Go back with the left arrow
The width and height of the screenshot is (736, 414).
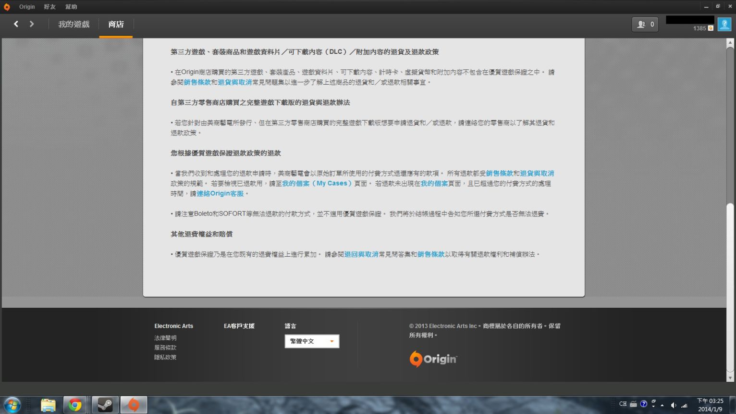16,24
